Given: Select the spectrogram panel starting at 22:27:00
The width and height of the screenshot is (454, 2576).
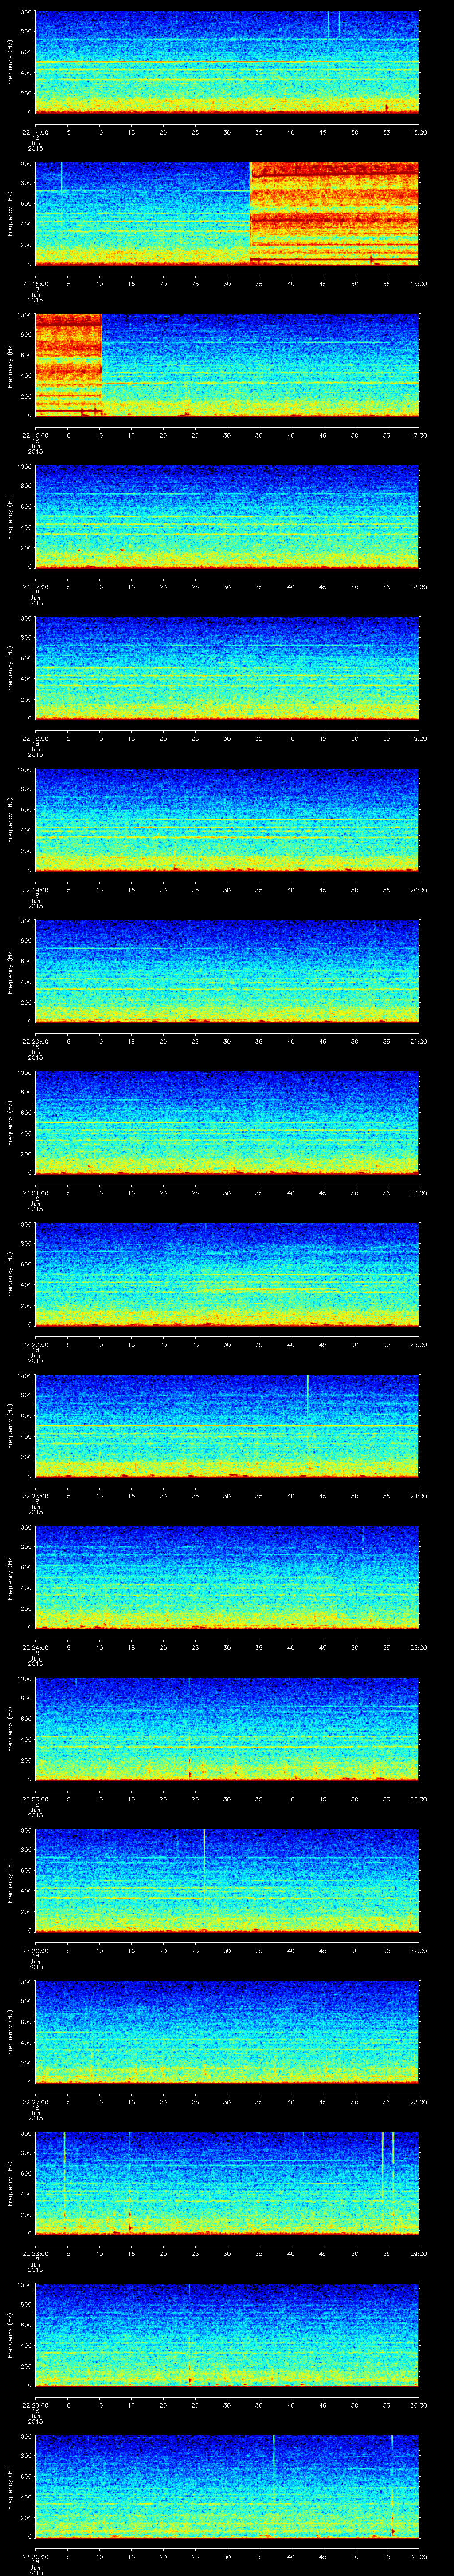Looking at the screenshot, I should click(x=227, y=2032).
